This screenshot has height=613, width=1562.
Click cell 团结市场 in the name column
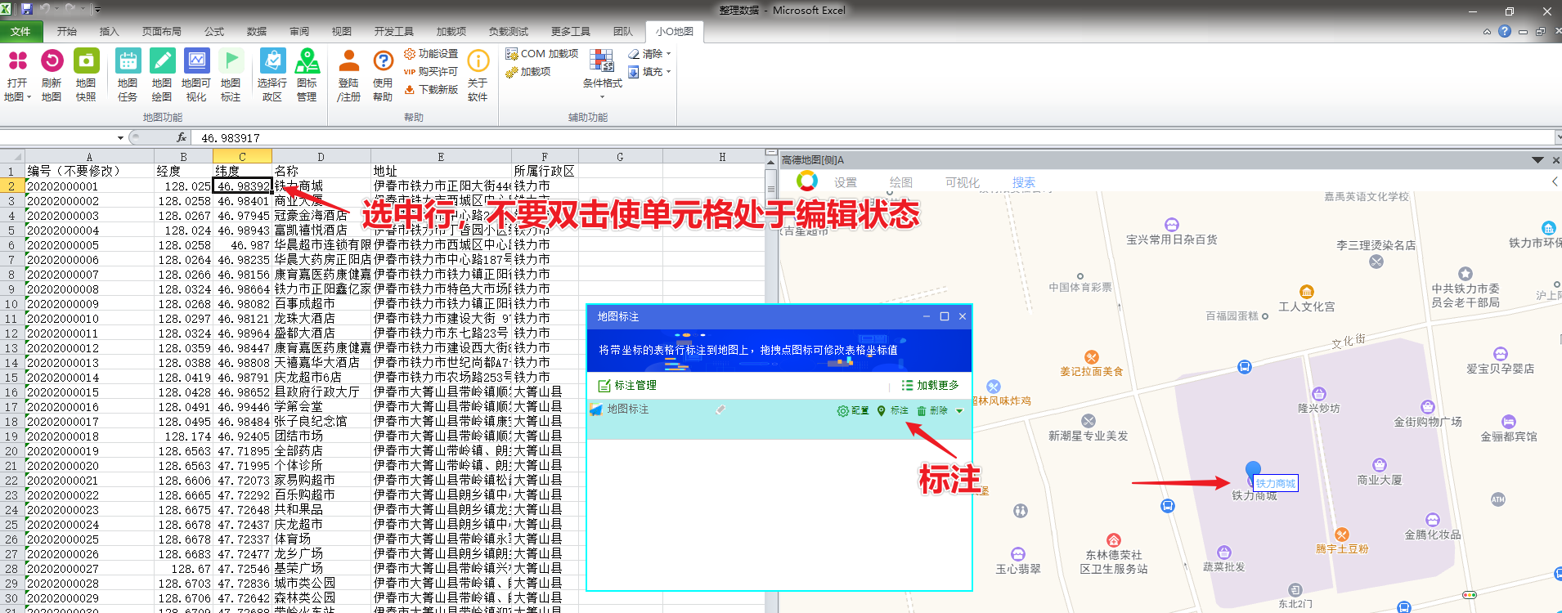pyautogui.click(x=321, y=436)
